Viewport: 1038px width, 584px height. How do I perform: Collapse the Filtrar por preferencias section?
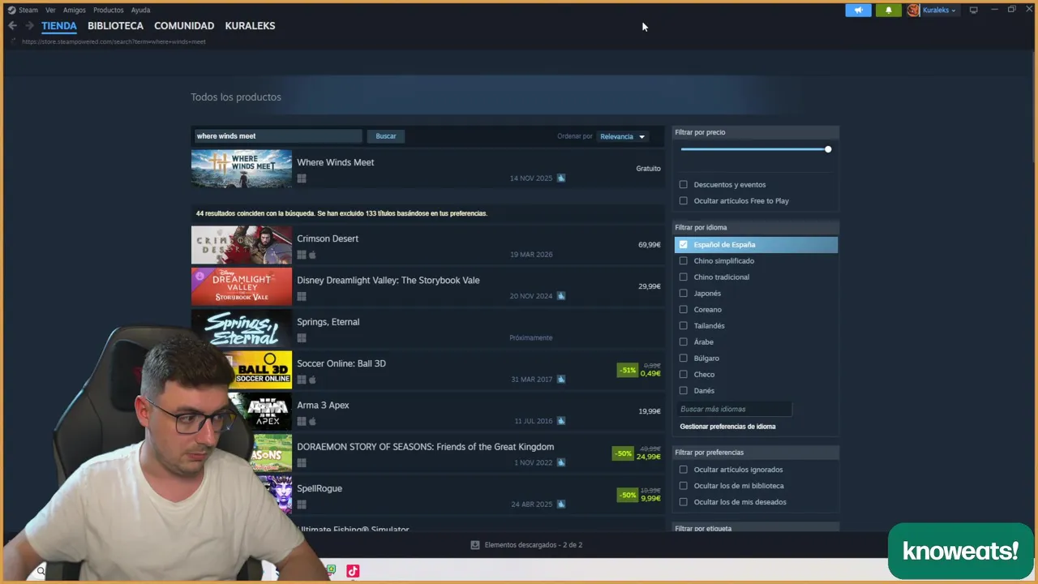click(756, 453)
